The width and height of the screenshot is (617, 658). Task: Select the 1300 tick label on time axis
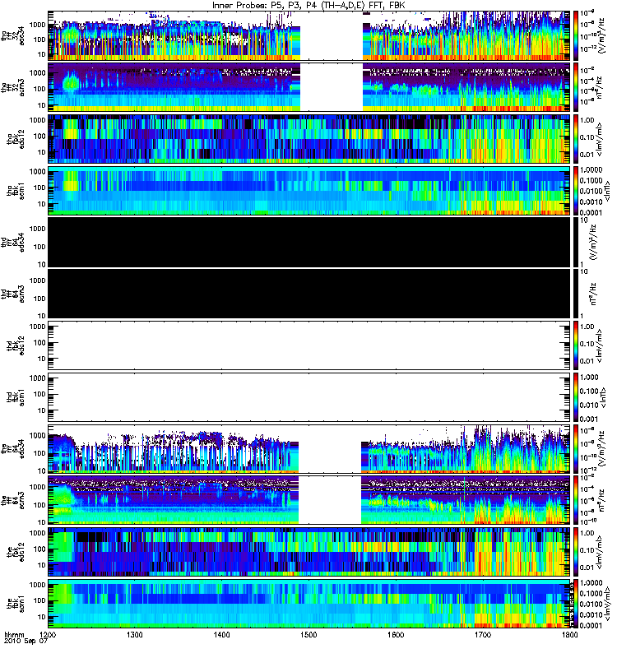134,634
